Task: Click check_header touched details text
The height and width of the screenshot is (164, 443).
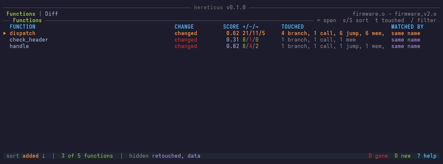Action: pyautogui.click(x=319, y=40)
